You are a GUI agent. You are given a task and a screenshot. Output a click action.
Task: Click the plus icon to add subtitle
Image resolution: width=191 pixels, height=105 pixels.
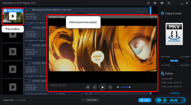pos(86,94)
